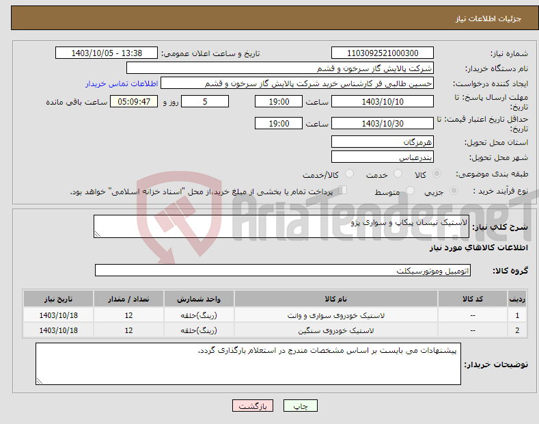Click the تعداد / مقدار column header
Image resolution: width=539 pixels, height=424 pixels.
coord(128,299)
